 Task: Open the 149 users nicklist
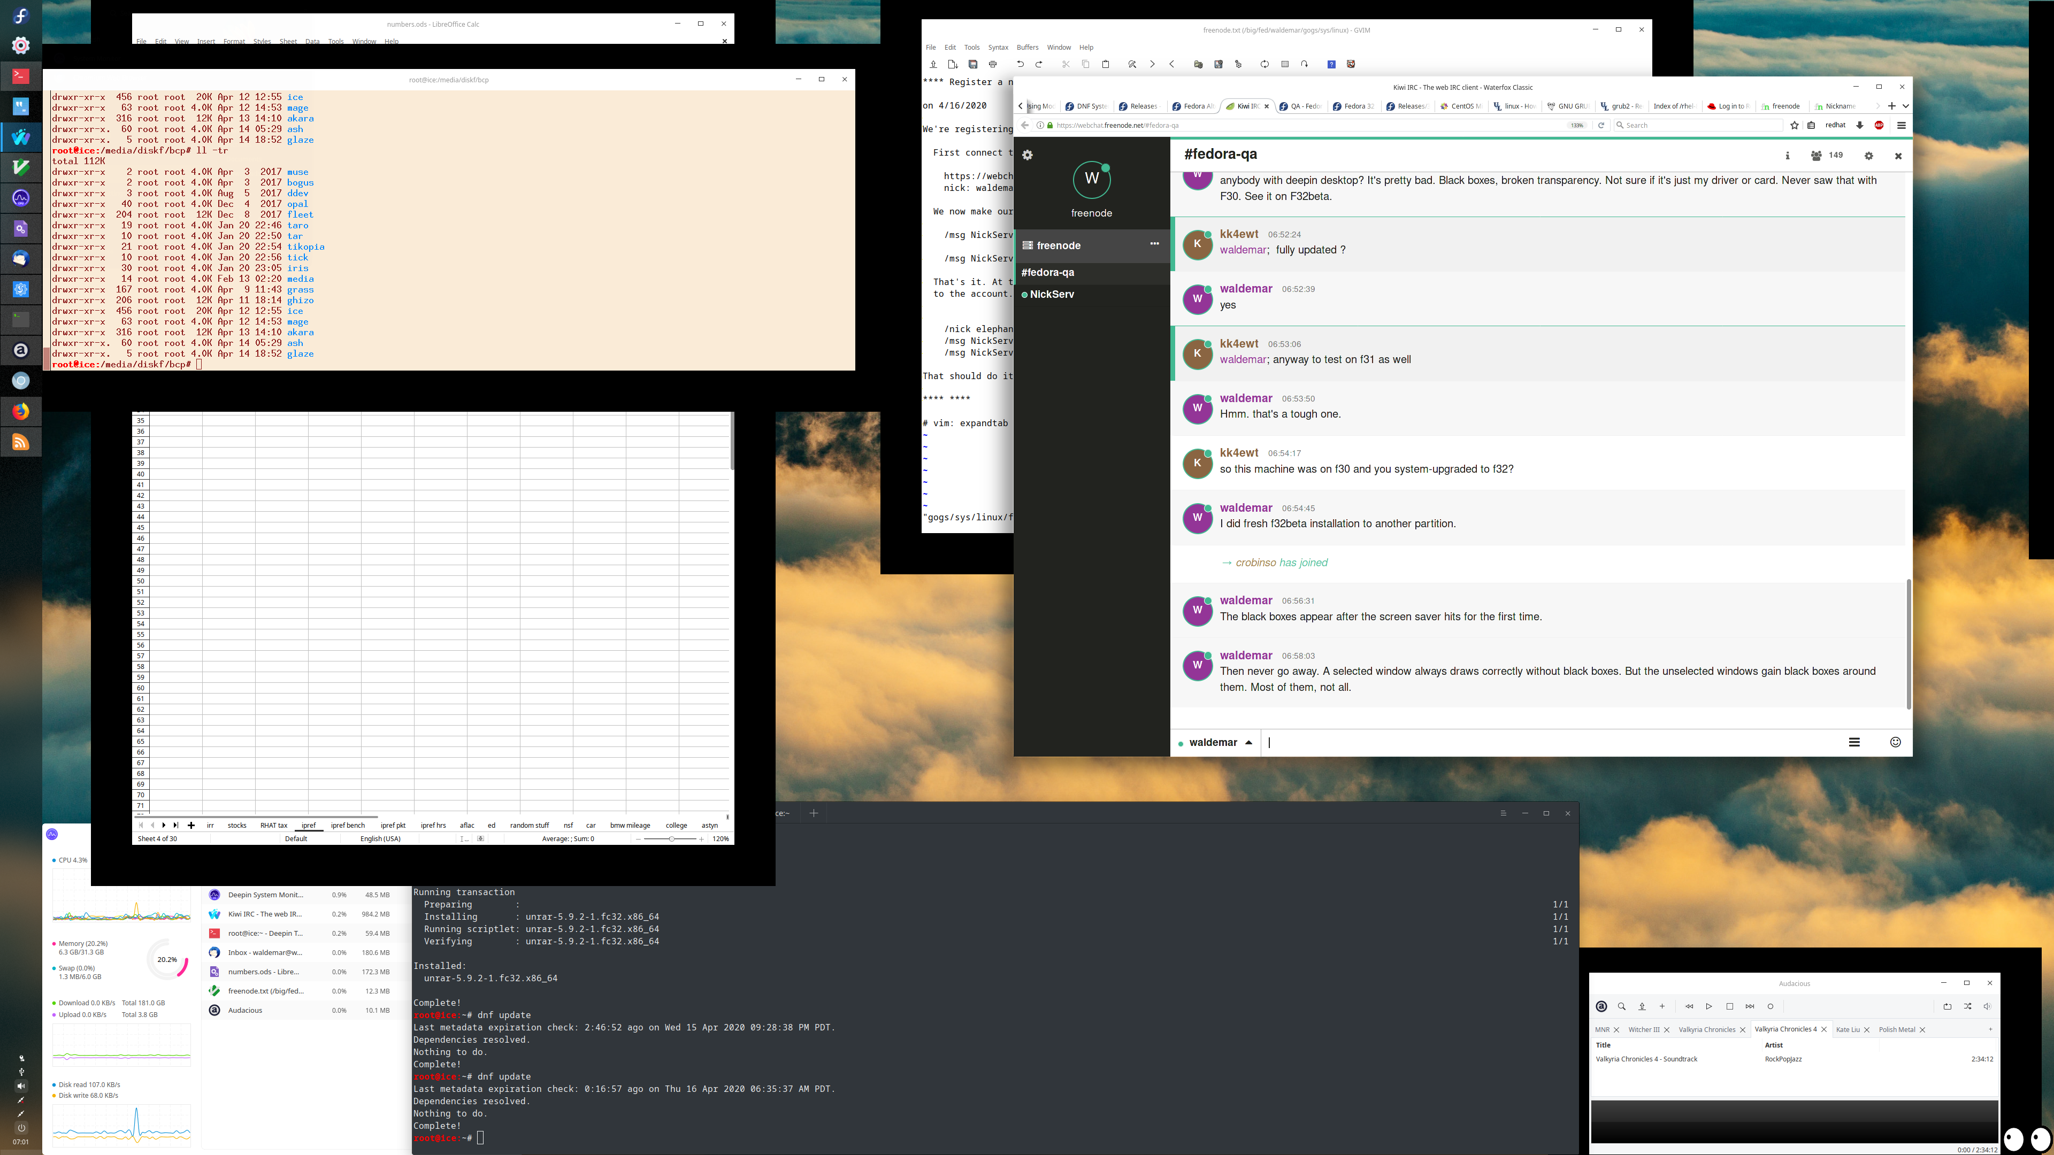(1827, 156)
